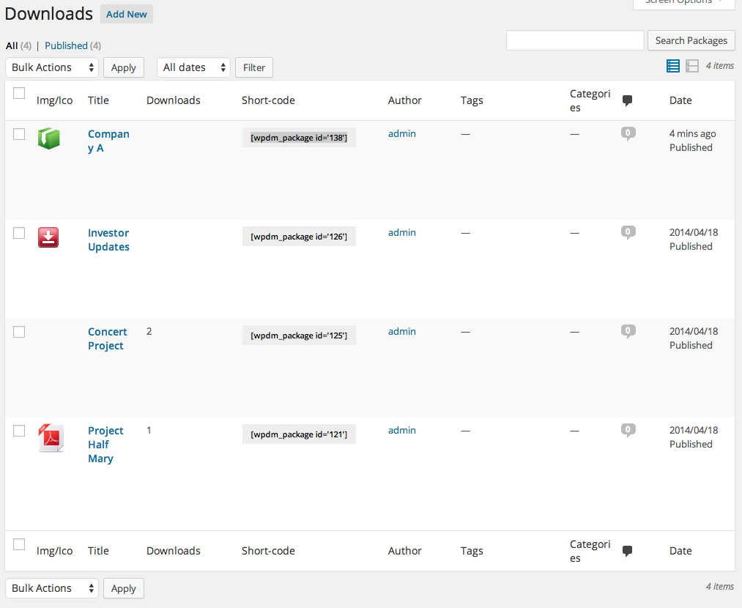
Task: Open the bottom Bulk Actions dropdown
Action: (x=52, y=588)
